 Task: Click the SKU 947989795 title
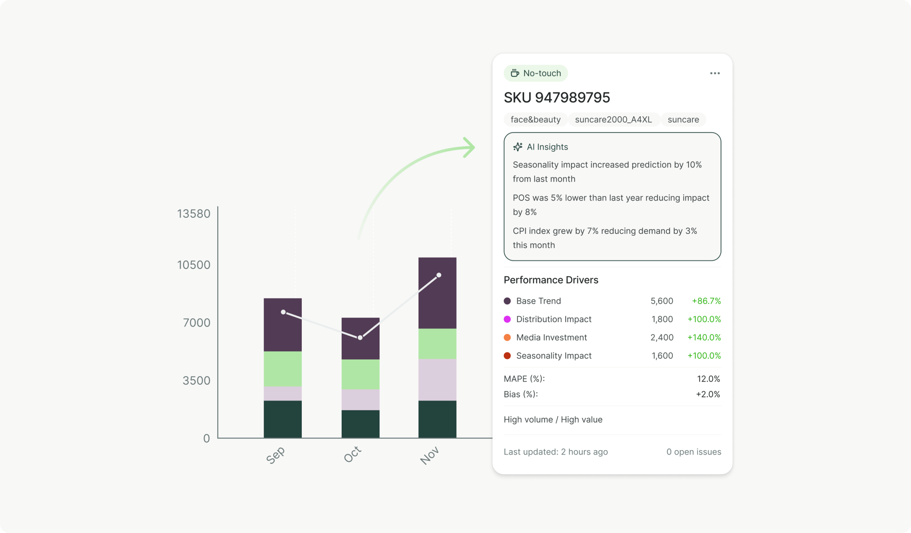[x=557, y=97]
